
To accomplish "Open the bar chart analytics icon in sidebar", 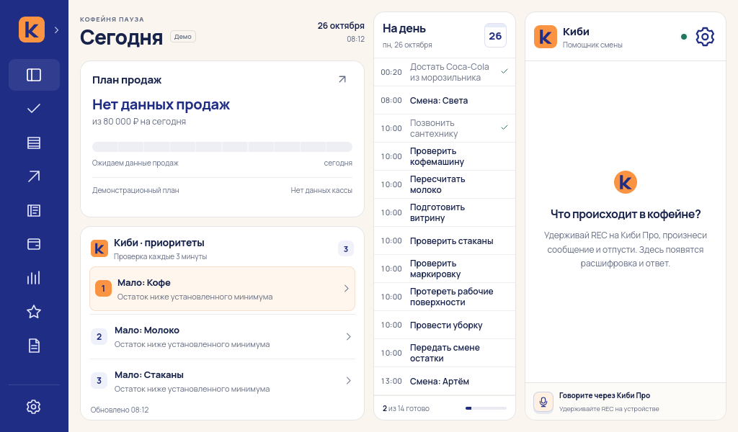I will pyautogui.click(x=34, y=278).
